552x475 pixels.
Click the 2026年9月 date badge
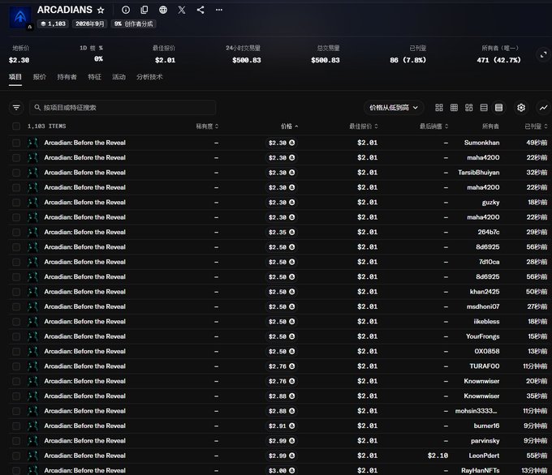[89, 24]
